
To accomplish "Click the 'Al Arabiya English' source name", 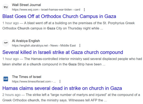I will coord(26,41).
